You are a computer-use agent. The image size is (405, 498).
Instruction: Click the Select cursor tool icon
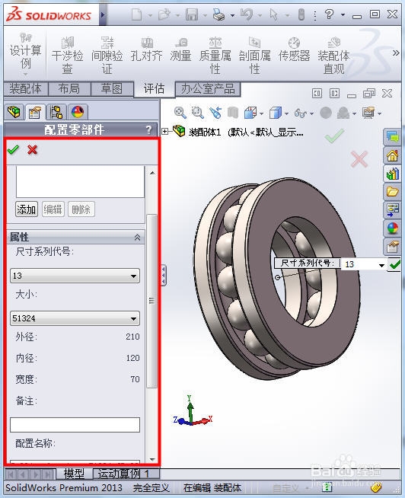click(273, 14)
